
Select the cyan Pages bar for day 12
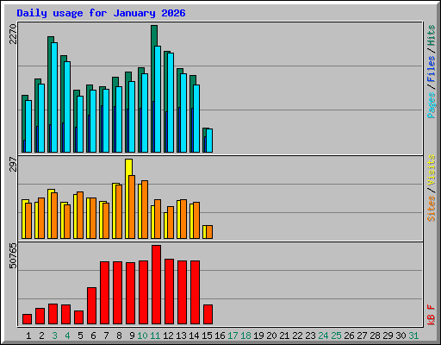[x=171, y=103]
